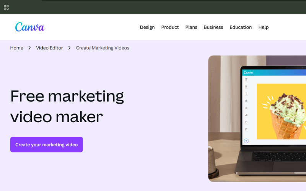This screenshot has width=306, height=191.
Task: Open the Help menu
Action: click(x=263, y=27)
